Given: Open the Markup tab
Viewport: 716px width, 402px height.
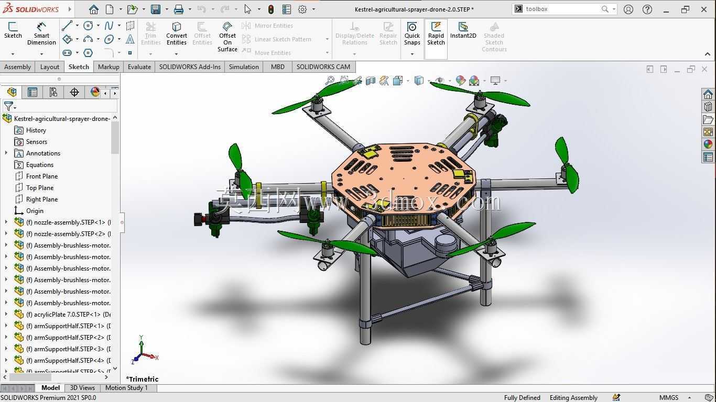Looking at the screenshot, I should [109, 67].
